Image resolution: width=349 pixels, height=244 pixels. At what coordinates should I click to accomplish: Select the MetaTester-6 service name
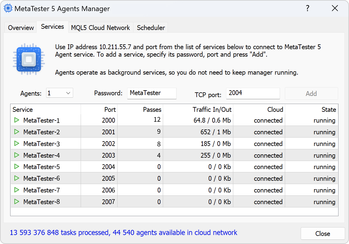(x=42, y=178)
